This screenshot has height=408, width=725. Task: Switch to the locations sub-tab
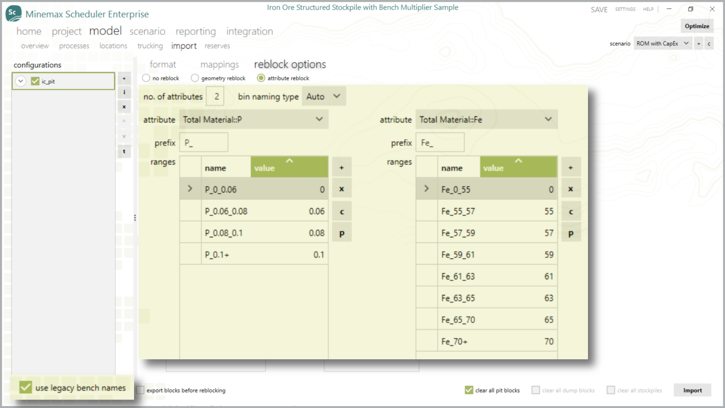pos(113,46)
